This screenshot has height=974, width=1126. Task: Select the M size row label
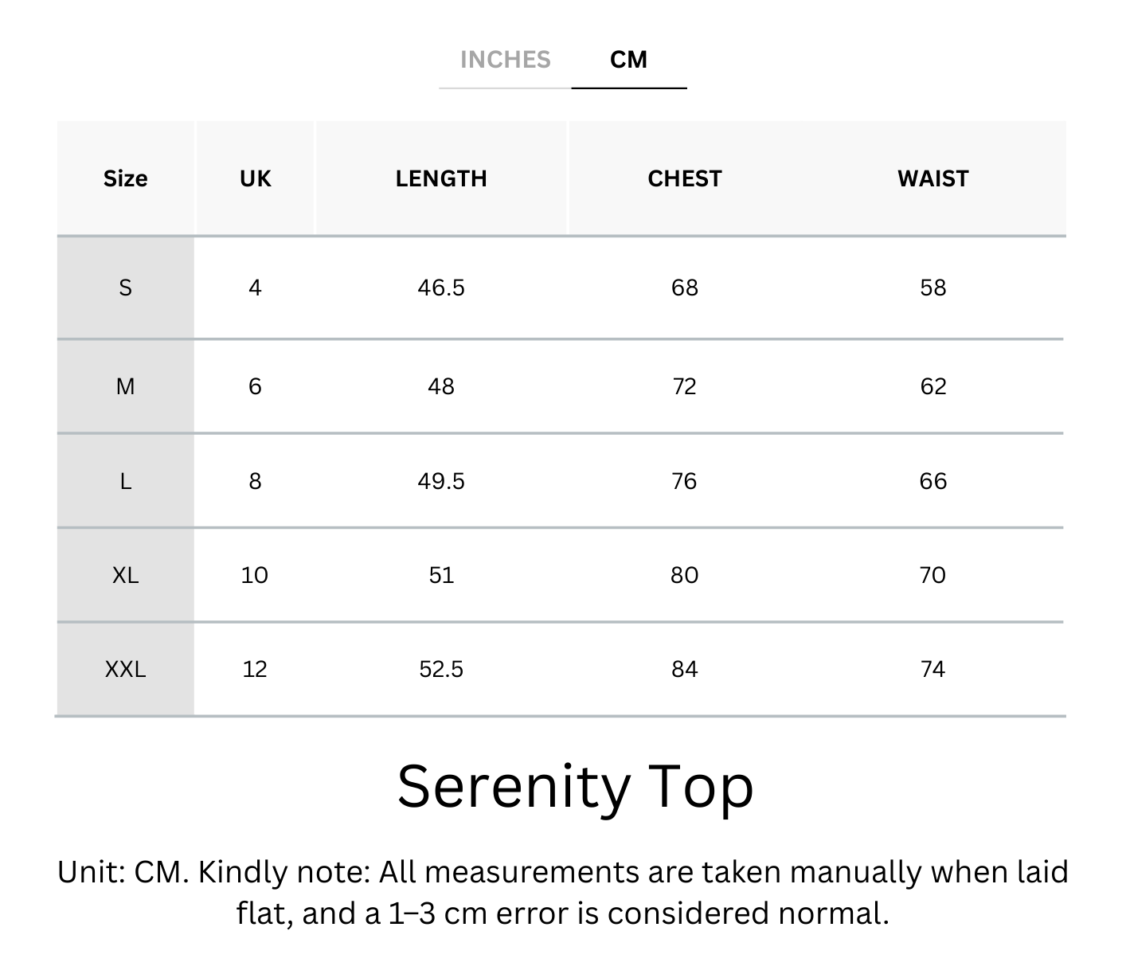pos(125,386)
